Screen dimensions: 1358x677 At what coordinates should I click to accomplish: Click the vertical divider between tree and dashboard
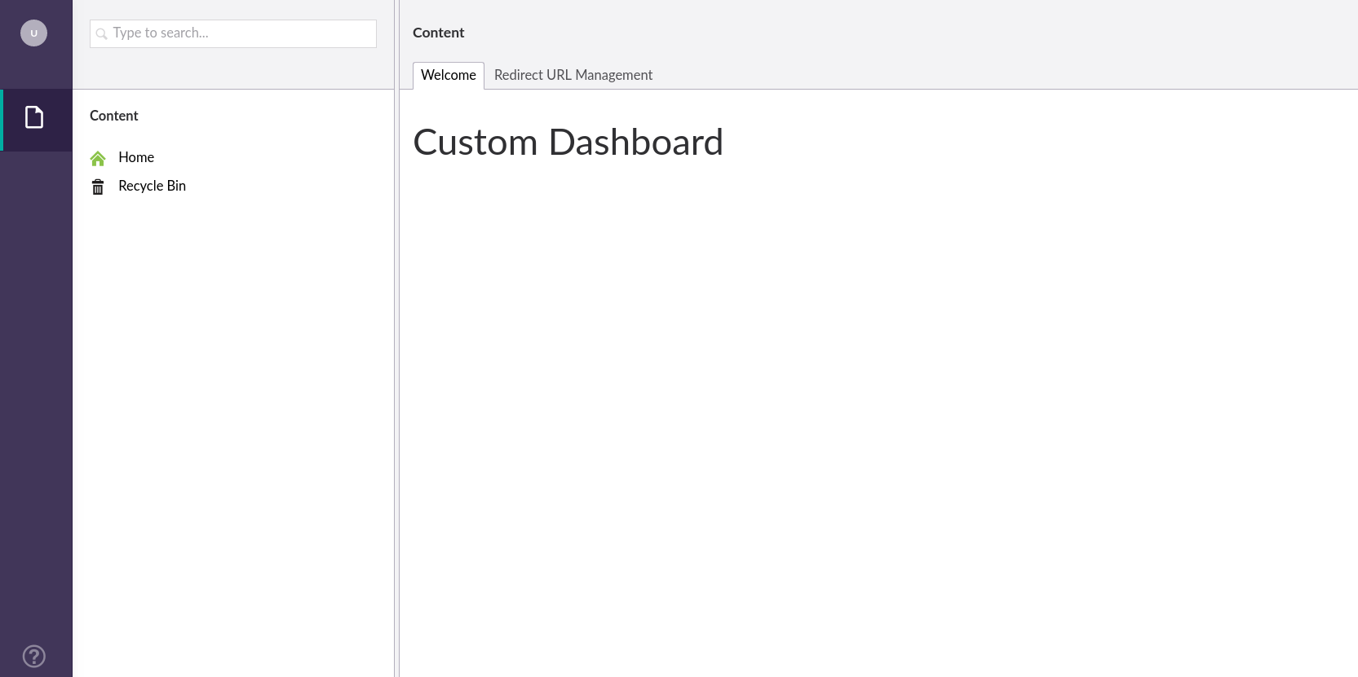(x=396, y=367)
